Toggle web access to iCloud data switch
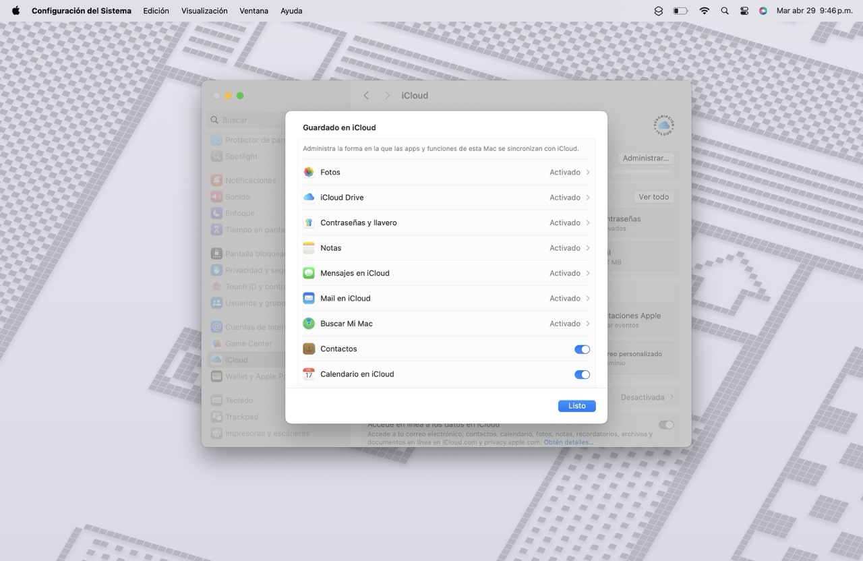Image resolution: width=863 pixels, height=561 pixels. (x=666, y=425)
